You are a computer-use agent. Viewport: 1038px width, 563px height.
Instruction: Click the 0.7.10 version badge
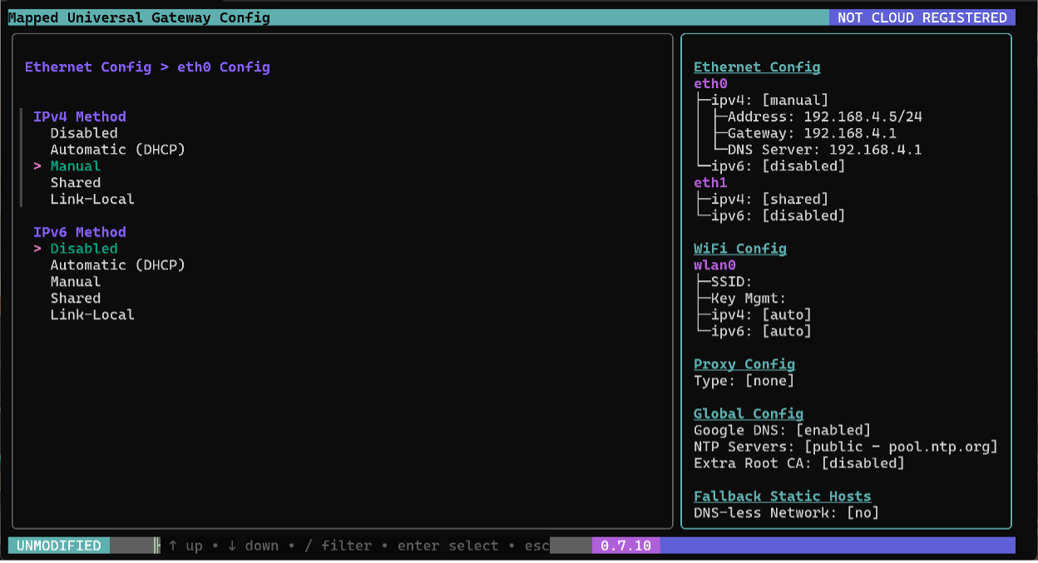[x=626, y=546]
